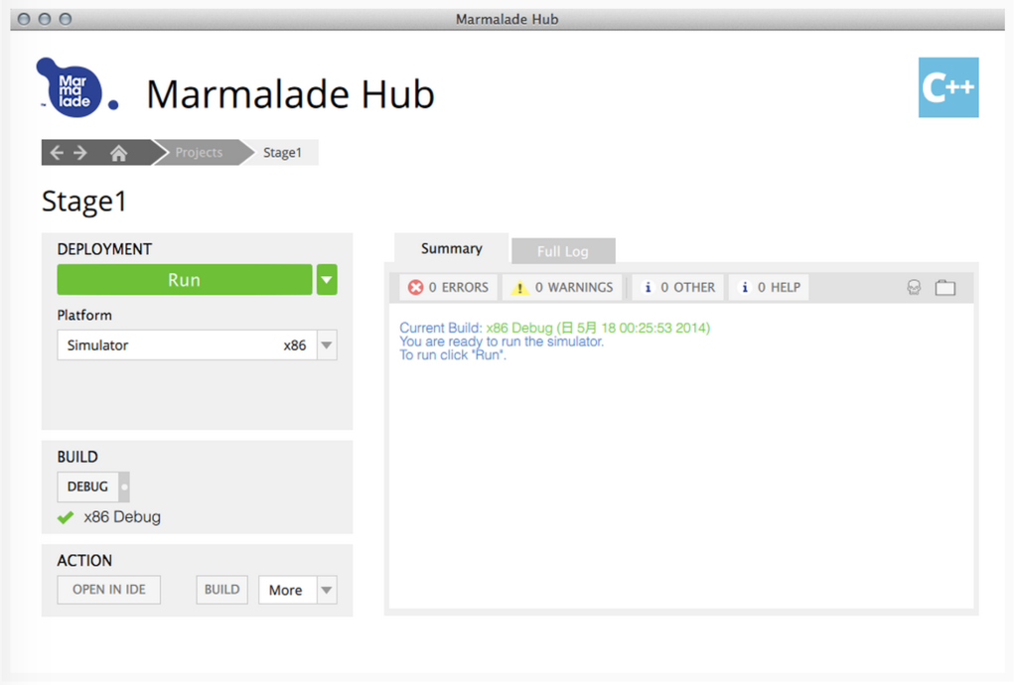Image resolution: width=1017 pixels, height=685 pixels.
Task: Click the Current Build log line
Action: coord(554,328)
